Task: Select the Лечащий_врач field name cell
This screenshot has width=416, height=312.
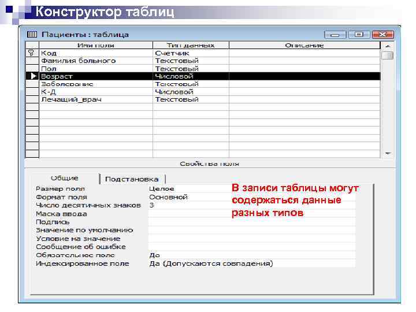Action: point(96,99)
